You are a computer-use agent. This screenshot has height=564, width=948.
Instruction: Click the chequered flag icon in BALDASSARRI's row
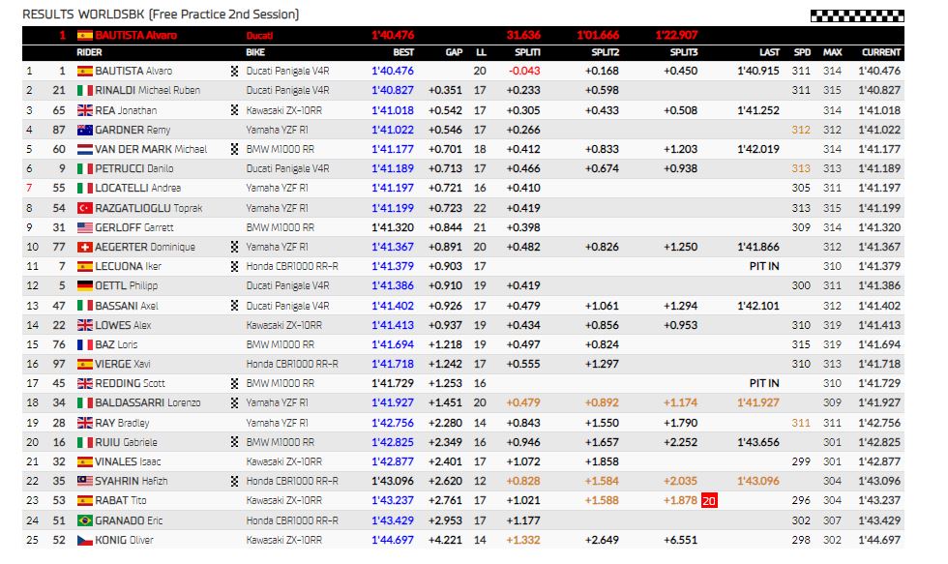234,402
